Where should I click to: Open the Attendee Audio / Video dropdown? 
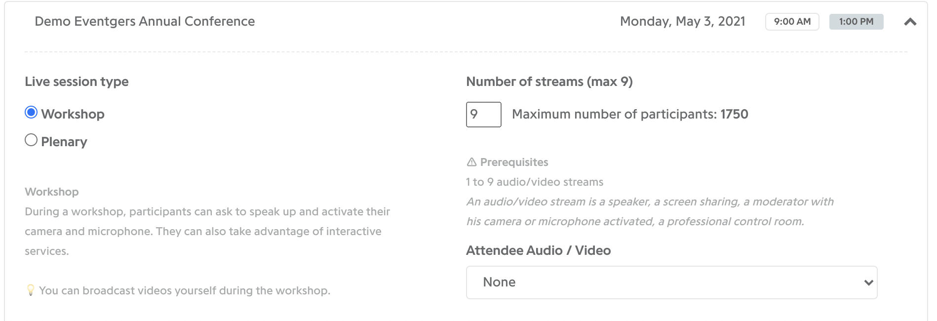[x=671, y=282]
